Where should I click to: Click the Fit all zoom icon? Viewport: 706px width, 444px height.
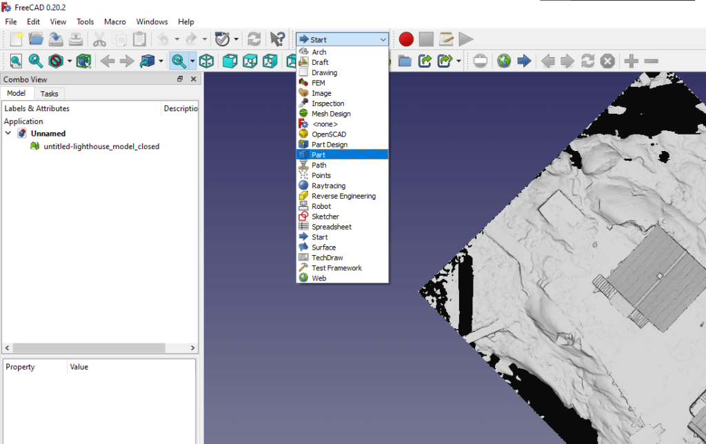point(15,61)
